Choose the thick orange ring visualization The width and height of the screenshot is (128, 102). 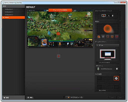112,37
